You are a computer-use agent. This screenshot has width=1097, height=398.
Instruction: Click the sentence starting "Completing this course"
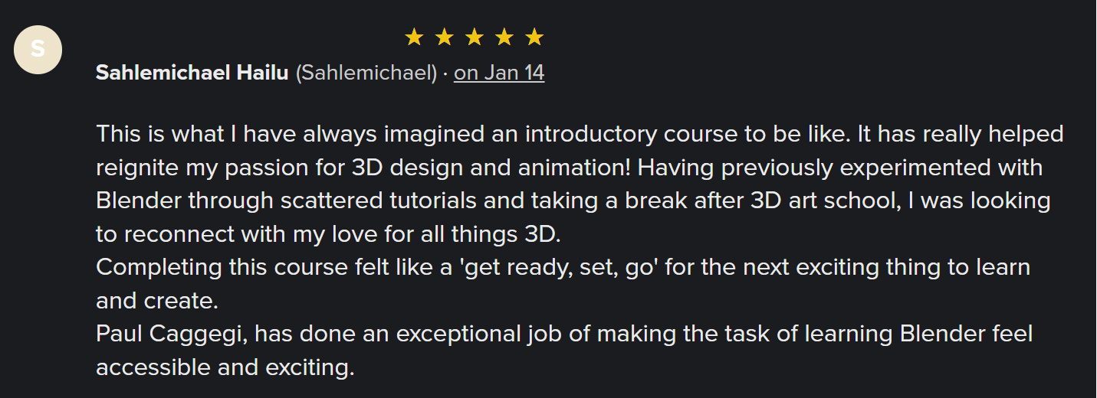point(563,267)
